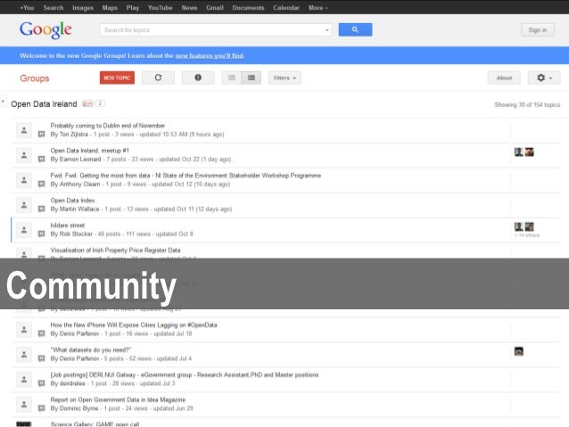
Task: Click comment icon beside By deirdrelee 28 views
Action: click(x=42, y=383)
